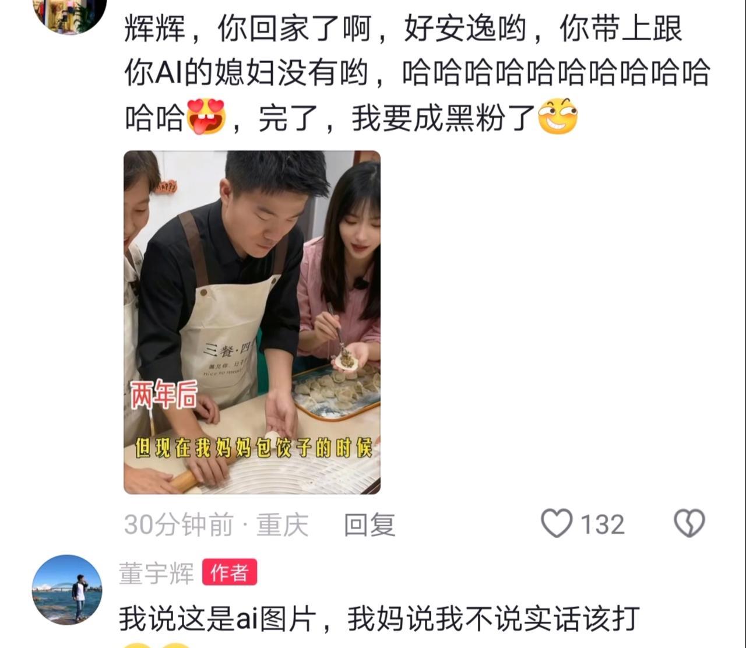Open the dumpling-making image thumbnail

252,322
